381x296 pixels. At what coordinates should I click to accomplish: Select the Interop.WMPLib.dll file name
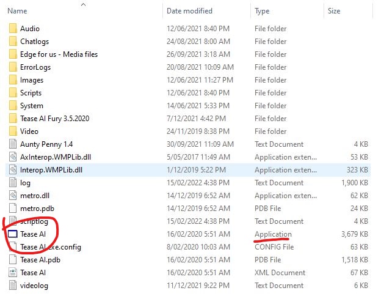pyautogui.click(x=51, y=170)
